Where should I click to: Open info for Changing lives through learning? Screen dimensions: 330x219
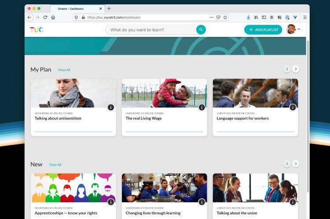[202, 202]
